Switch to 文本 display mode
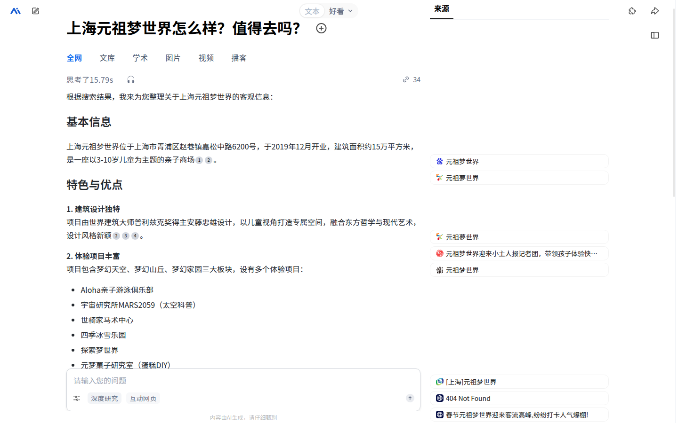Image resolution: width=678 pixels, height=423 pixels. [312, 11]
